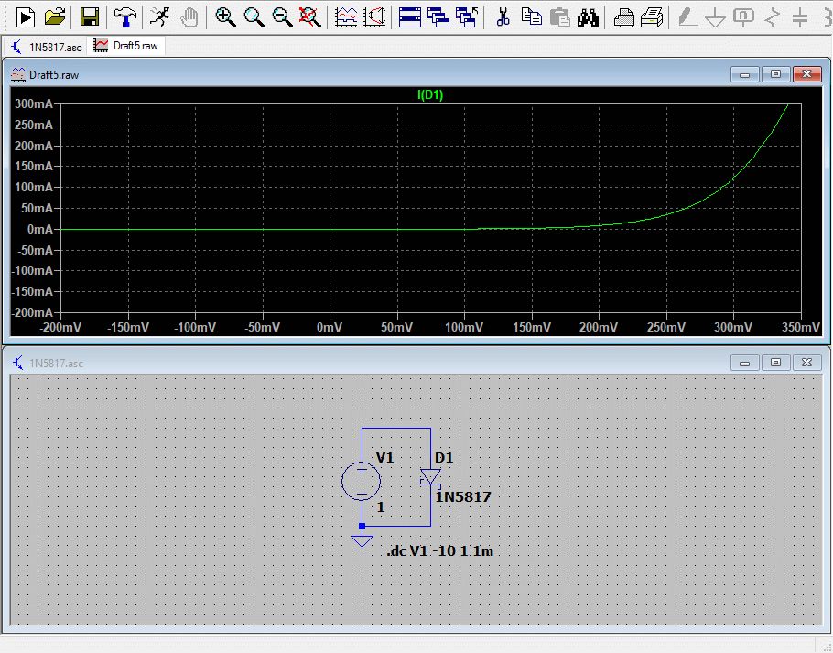
Task: Click the Zoom in magnifier icon
Action: pyautogui.click(x=225, y=16)
